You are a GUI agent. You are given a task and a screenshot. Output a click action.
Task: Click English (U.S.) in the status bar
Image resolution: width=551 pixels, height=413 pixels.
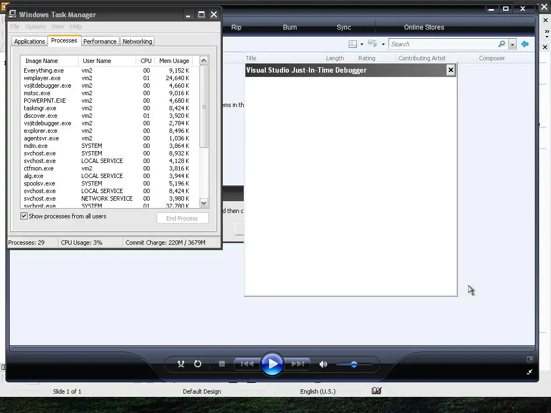[317, 391]
